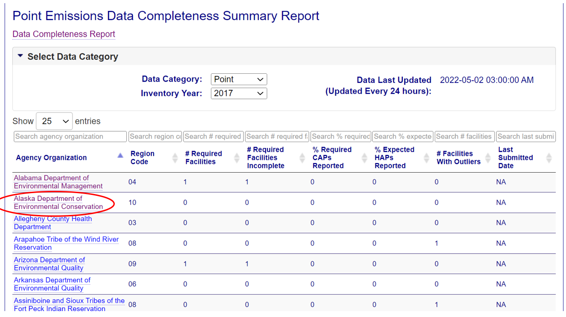
Task: Click the Search % required CAPs field
Action: click(x=341, y=137)
